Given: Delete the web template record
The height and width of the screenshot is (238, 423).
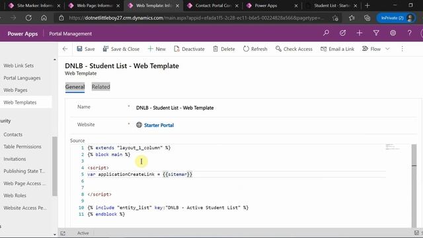Looking at the screenshot, I should [224, 49].
